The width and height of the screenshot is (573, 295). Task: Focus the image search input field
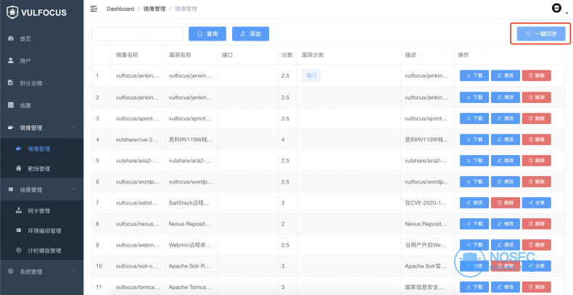coord(137,34)
